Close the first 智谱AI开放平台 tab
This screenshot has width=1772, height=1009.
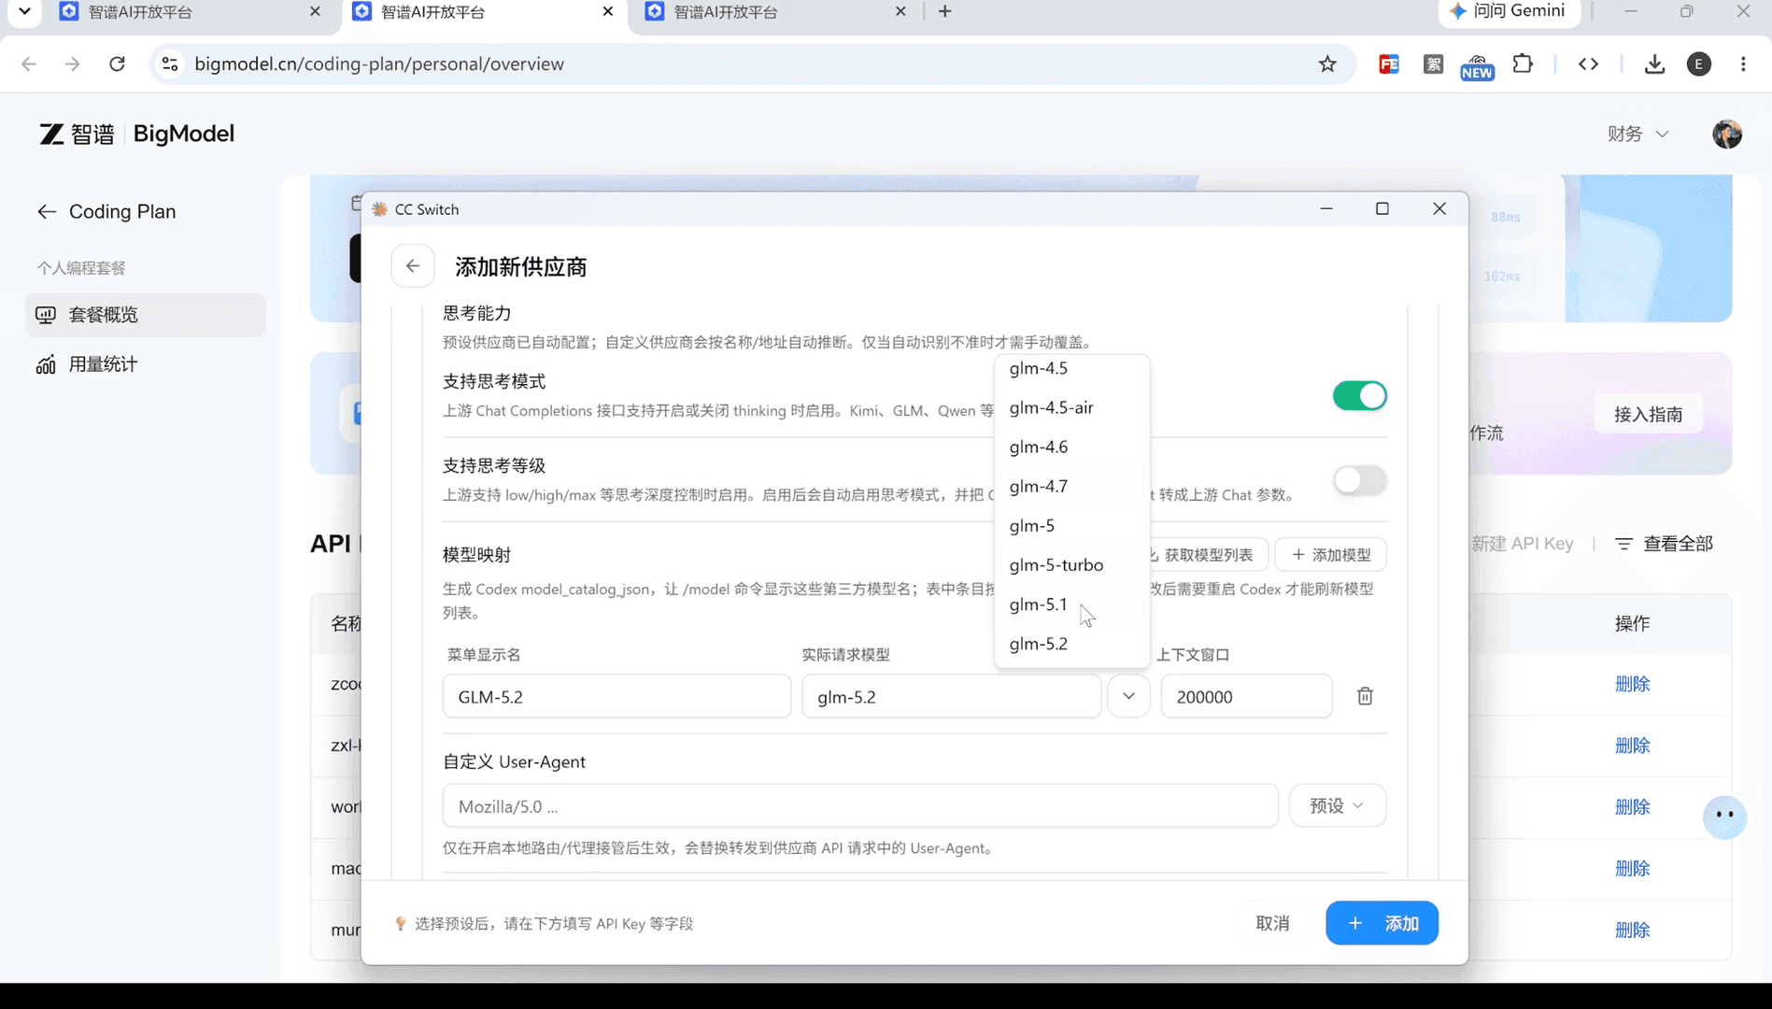[x=315, y=11]
